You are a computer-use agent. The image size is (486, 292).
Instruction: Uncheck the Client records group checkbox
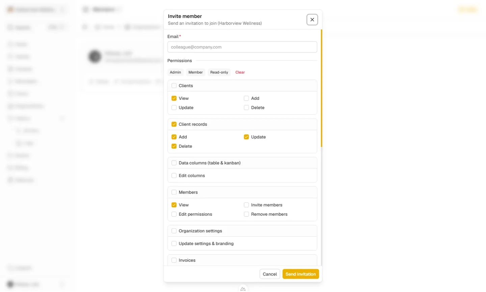coord(174,124)
